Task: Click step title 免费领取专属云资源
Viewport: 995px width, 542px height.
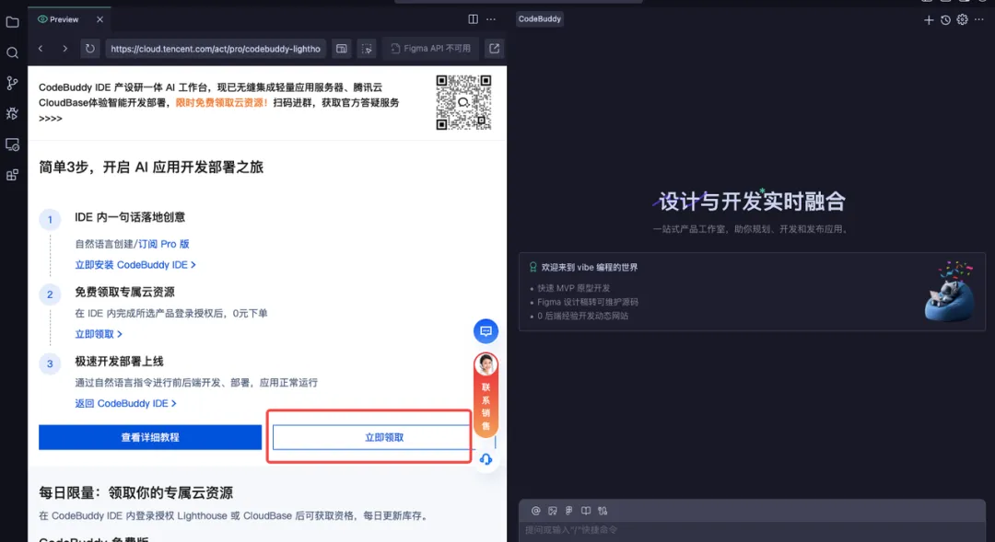Action: click(124, 293)
